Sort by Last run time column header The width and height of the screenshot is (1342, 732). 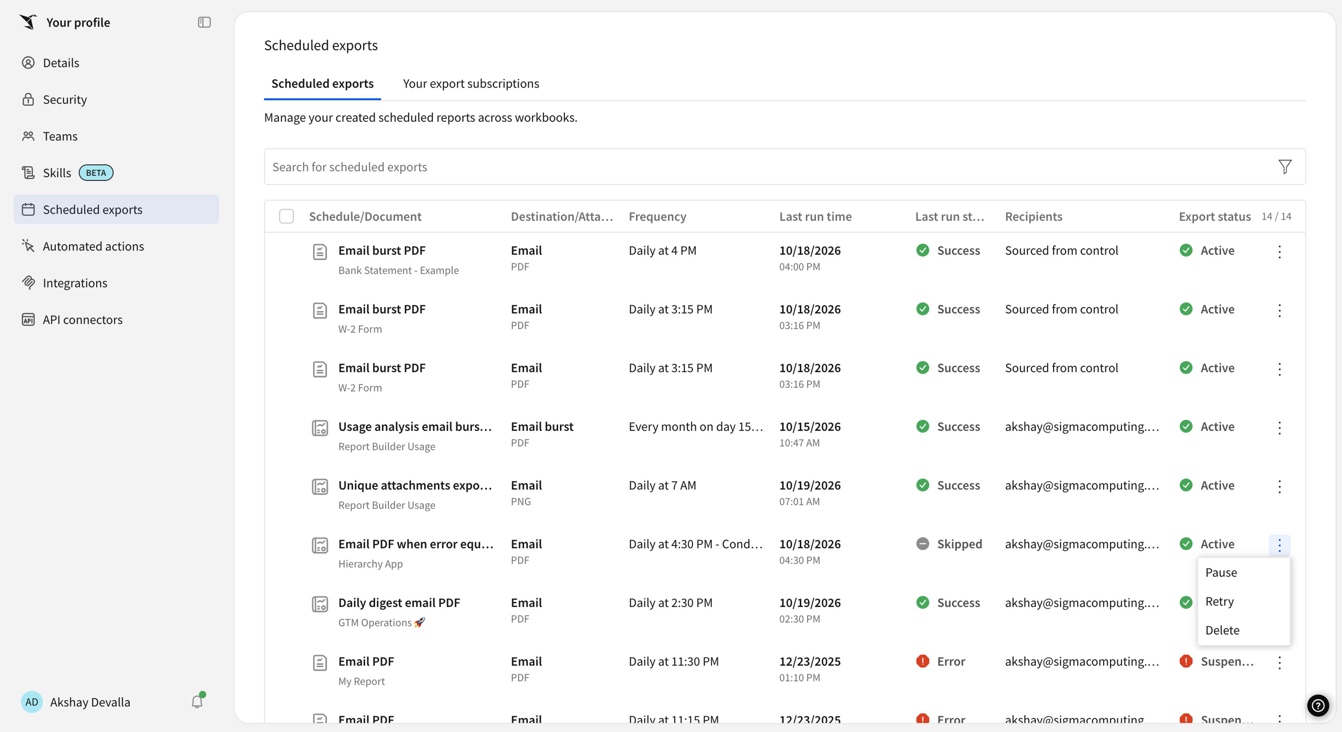pos(815,216)
